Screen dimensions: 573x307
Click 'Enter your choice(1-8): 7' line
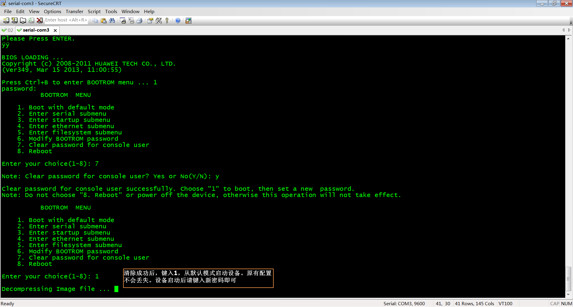pyautogui.click(x=50, y=164)
